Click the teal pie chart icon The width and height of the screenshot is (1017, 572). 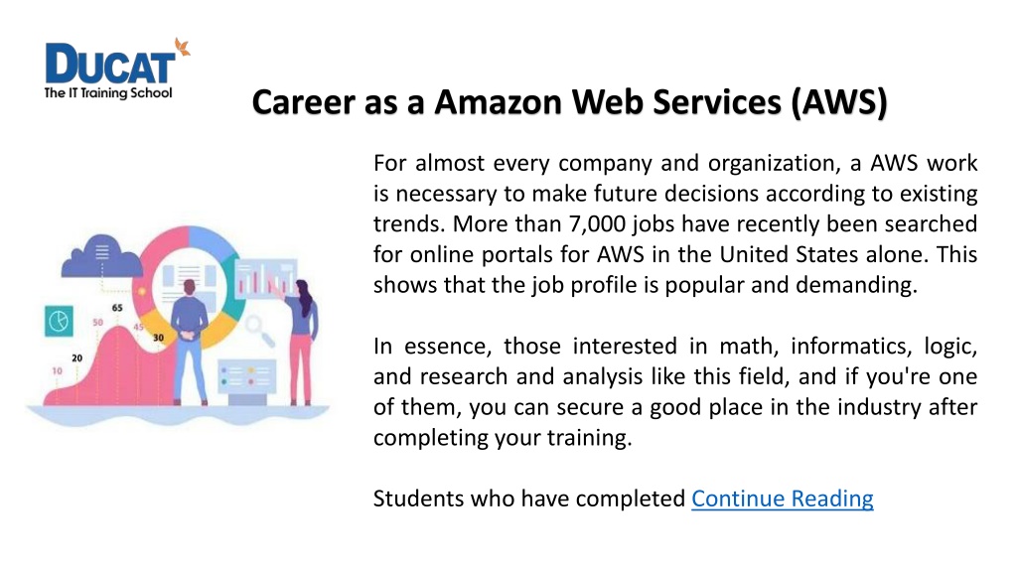point(59,321)
